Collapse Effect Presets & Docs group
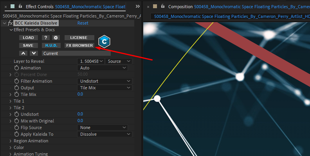 tap(11, 30)
